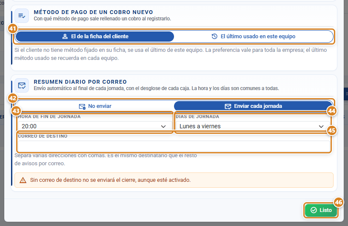Focus the 'Correo de destino' input field
This screenshot has width=348, height=226.
coord(174,146)
